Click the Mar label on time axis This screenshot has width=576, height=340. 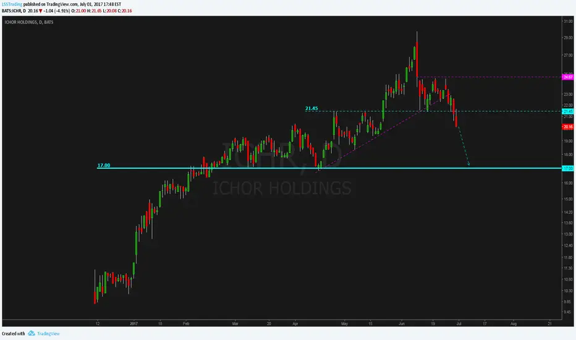(x=235, y=324)
